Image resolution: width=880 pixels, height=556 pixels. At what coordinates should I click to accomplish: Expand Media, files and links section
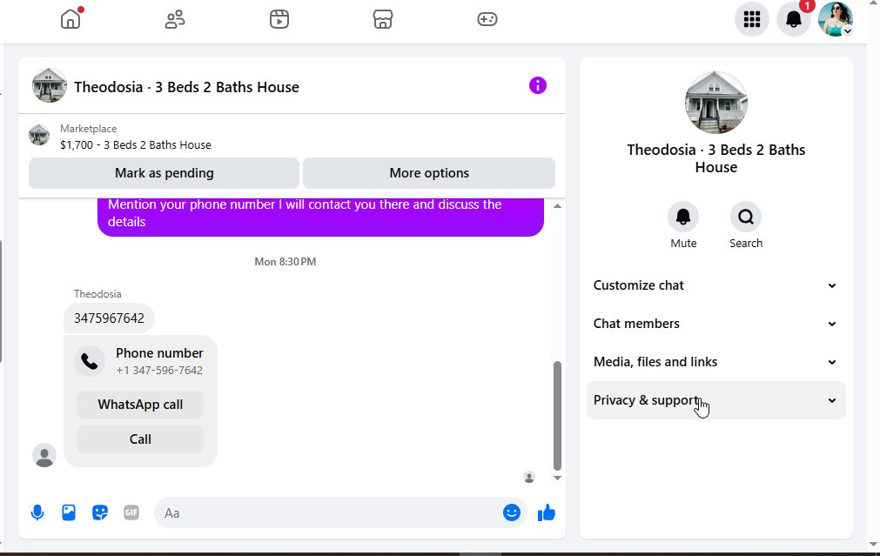point(715,362)
